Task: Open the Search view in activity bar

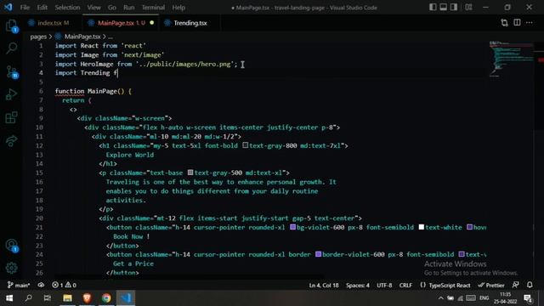Action: [x=11, y=48]
